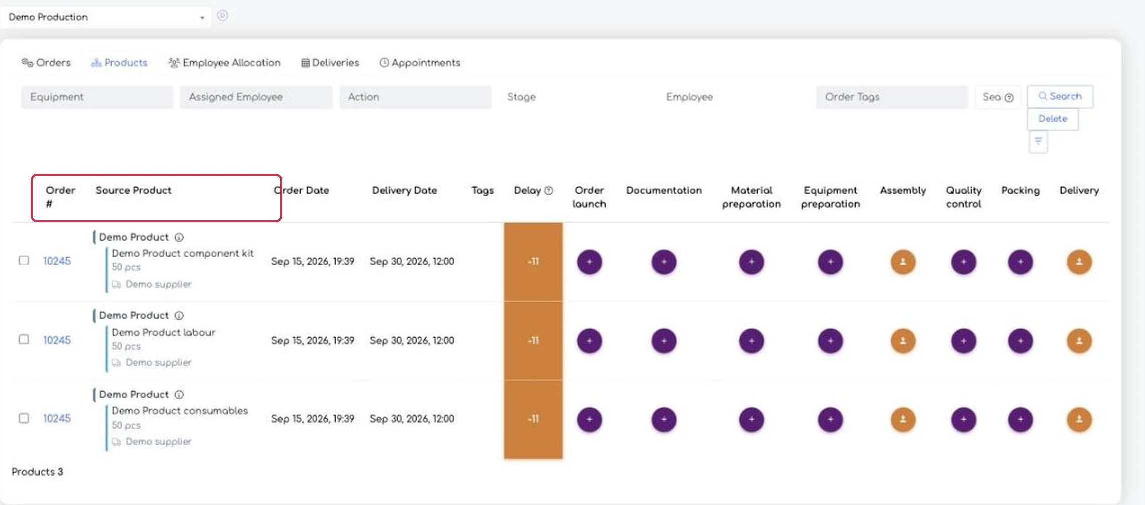Expand the Action filter dropdown
This screenshot has width=1145, height=505.
click(x=415, y=97)
